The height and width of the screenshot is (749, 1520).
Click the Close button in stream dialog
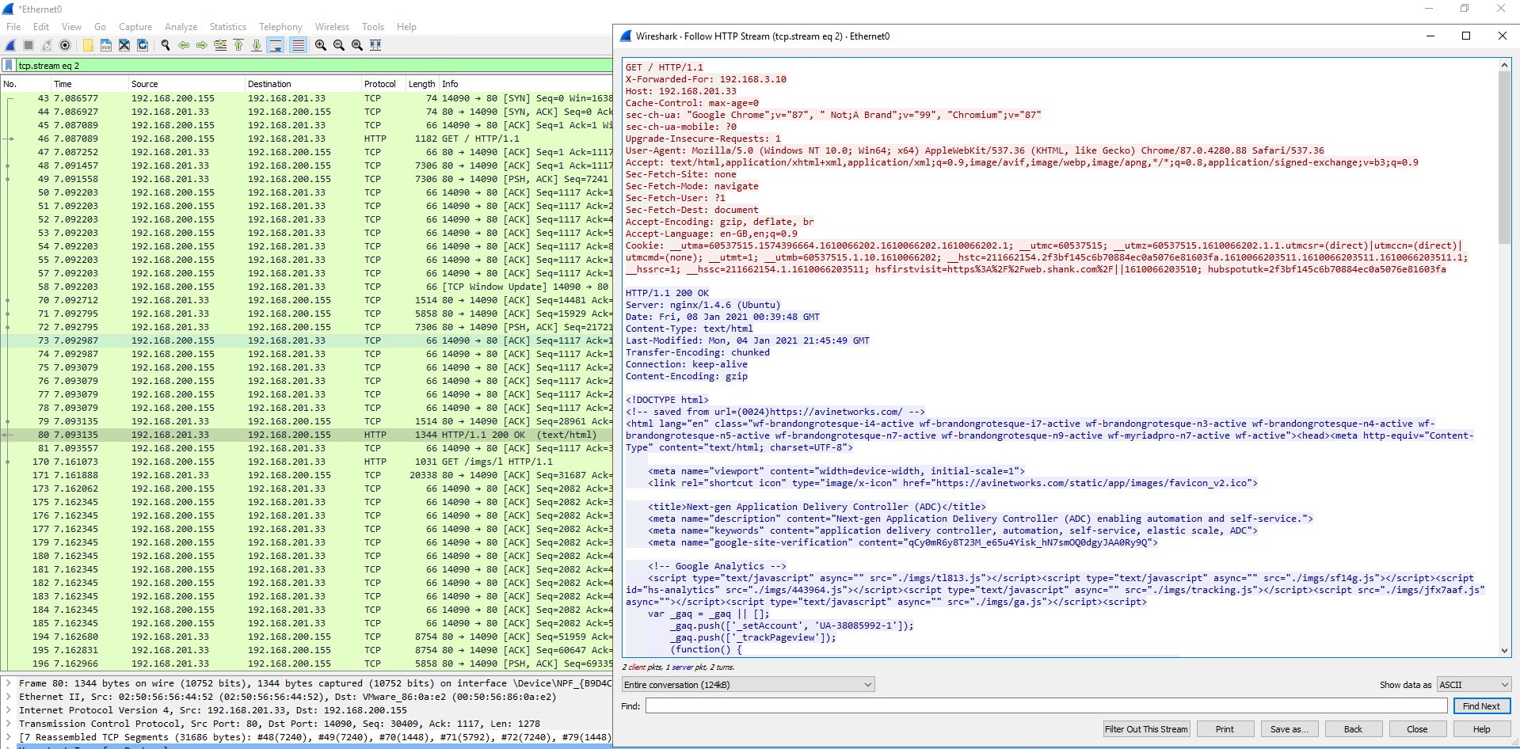(1417, 729)
